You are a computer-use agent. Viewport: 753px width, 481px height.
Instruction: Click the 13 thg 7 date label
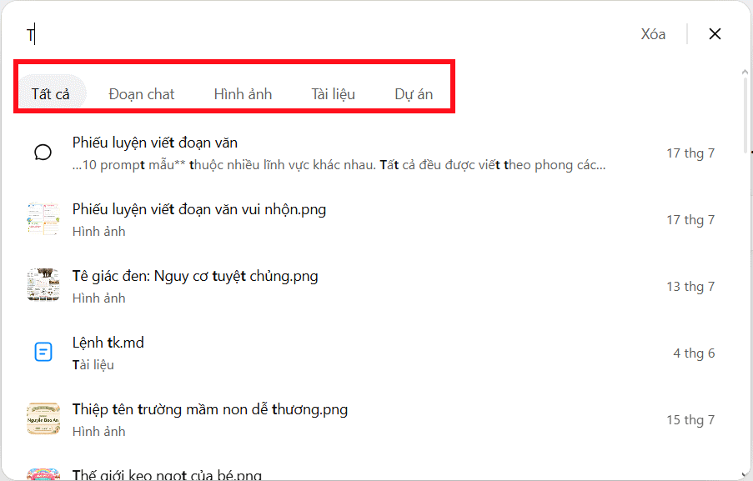coord(690,287)
